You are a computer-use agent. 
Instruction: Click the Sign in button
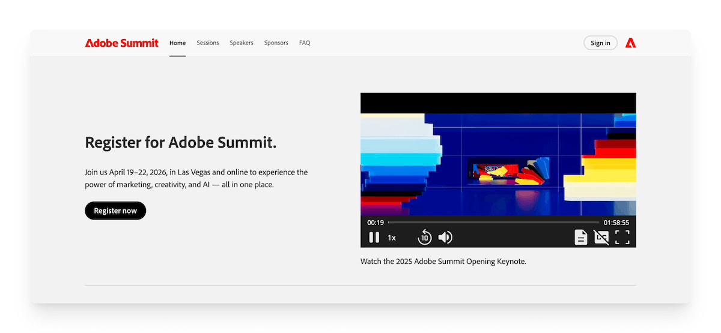click(x=600, y=43)
